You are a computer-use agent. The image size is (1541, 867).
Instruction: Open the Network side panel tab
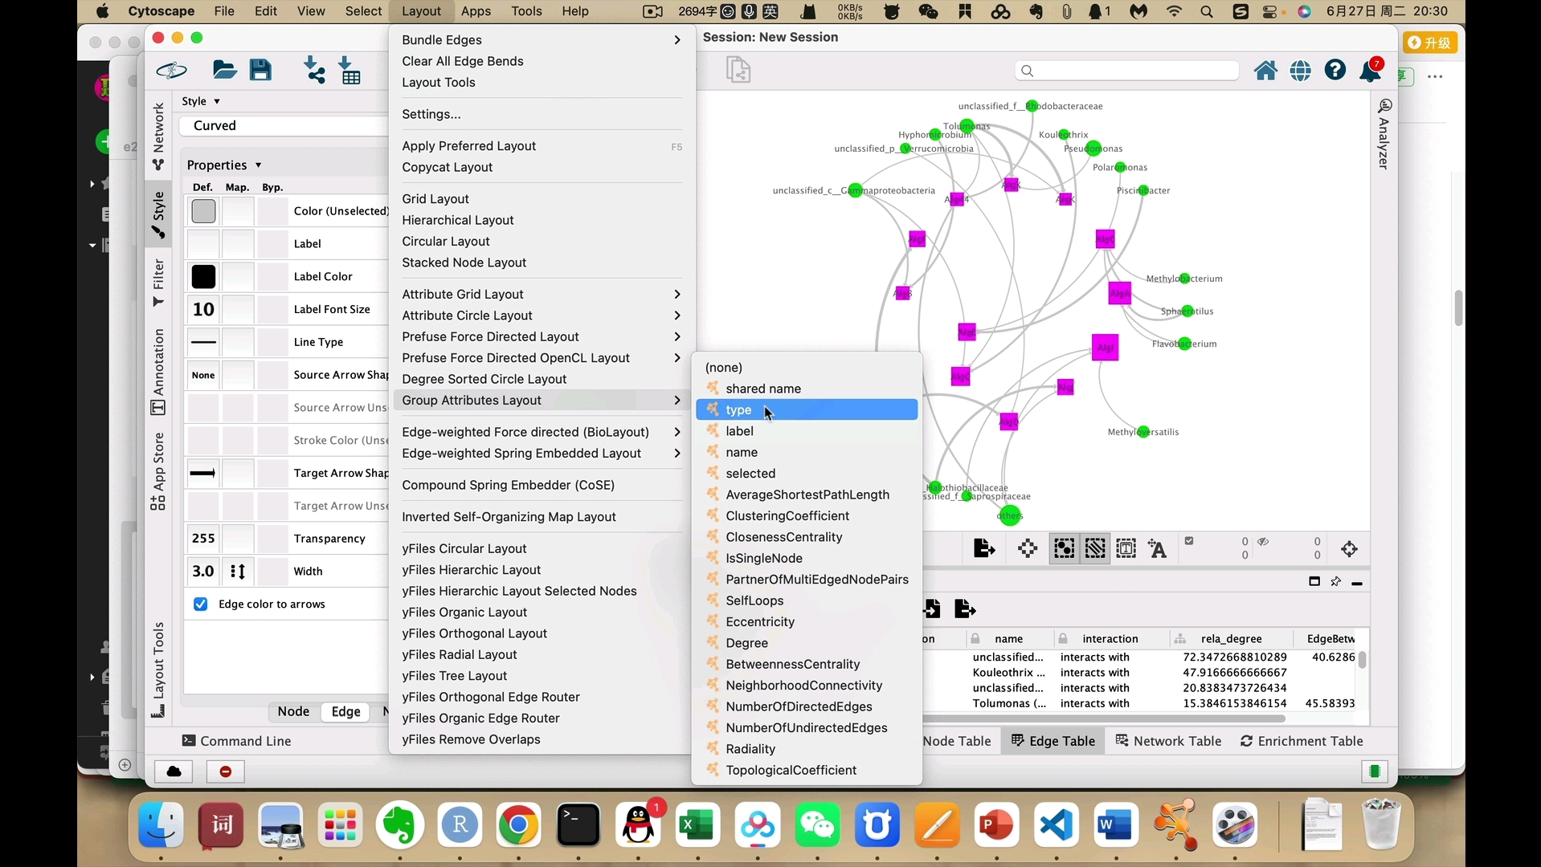click(x=158, y=136)
